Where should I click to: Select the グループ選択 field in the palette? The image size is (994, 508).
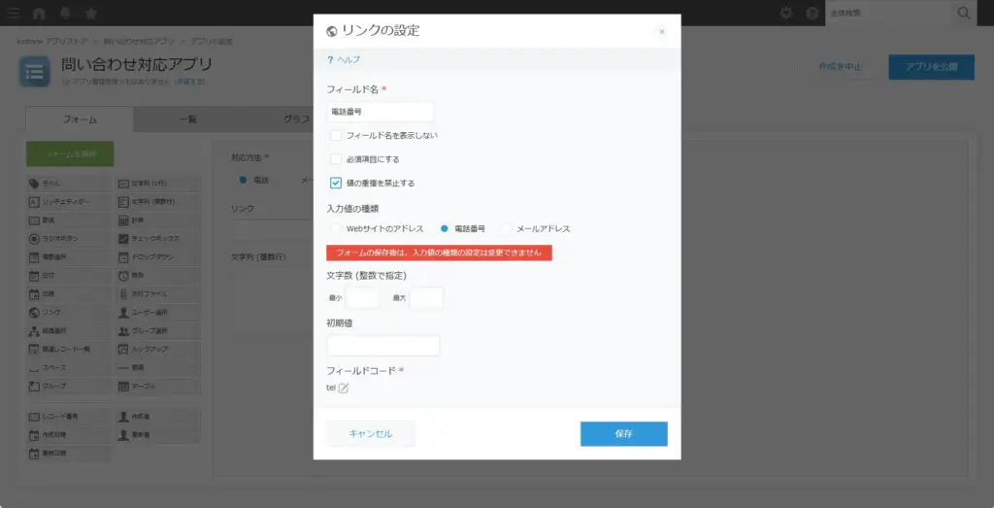point(158,330)
